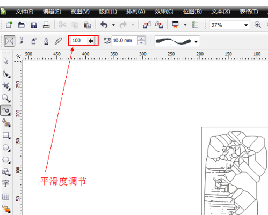This screenshot has height=215, width=268.
Task: Select the Rectangle tool
Action: pyautogui.click(x=6, y=136)
